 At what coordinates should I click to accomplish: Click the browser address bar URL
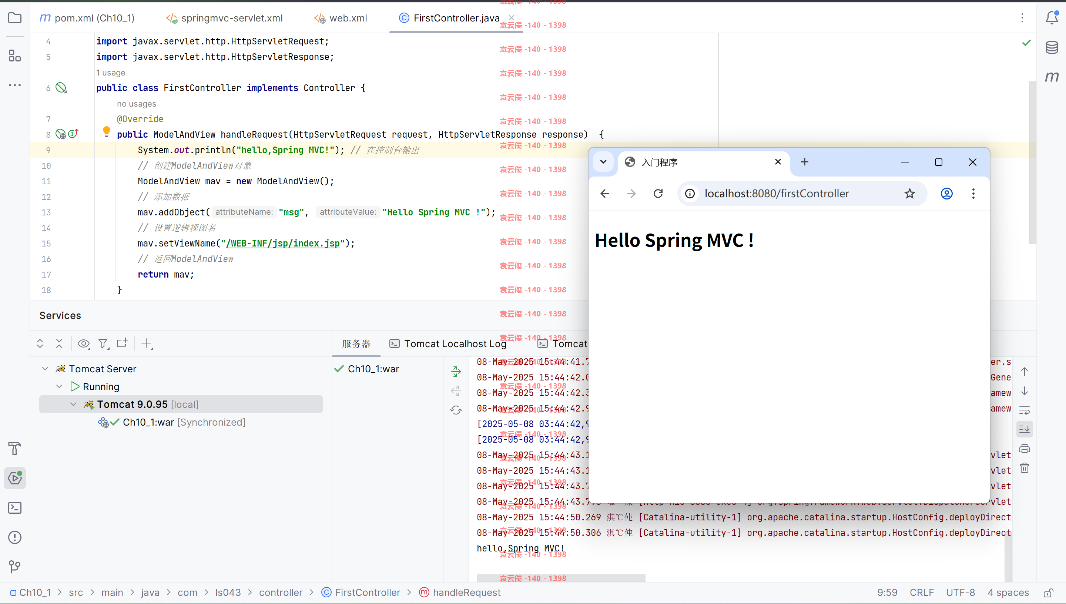[x=777, y=194]
